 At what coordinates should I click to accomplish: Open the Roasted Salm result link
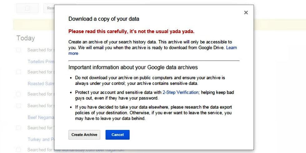[41, 84]
